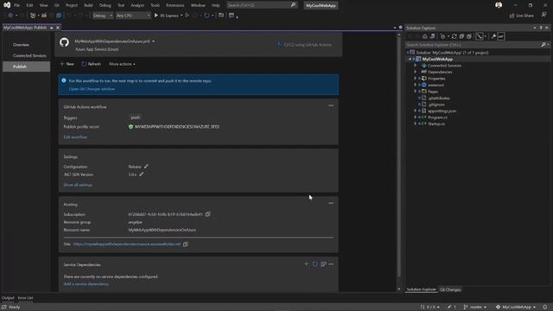This screenshot has width=553, height=311.
Task: Expand the Pages folder node
Action: pos(416,92)
